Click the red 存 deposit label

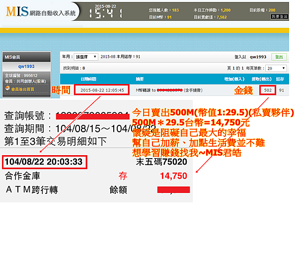tap(123, 176)
